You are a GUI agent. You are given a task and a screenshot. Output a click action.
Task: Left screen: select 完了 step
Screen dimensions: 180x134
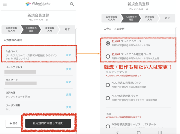[67, 30]
